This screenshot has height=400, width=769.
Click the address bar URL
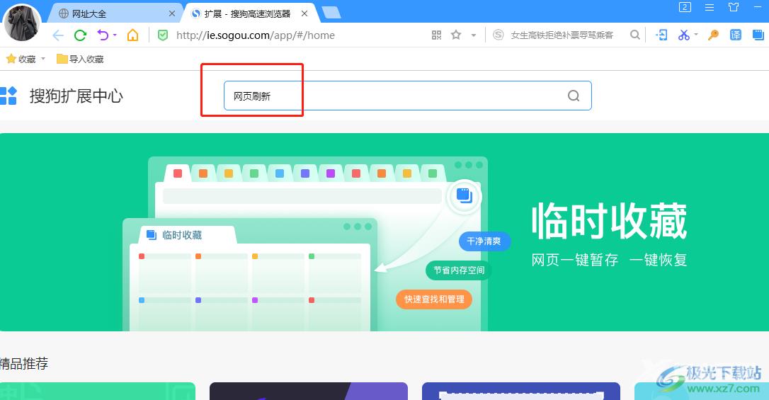[x=256, y=35]
